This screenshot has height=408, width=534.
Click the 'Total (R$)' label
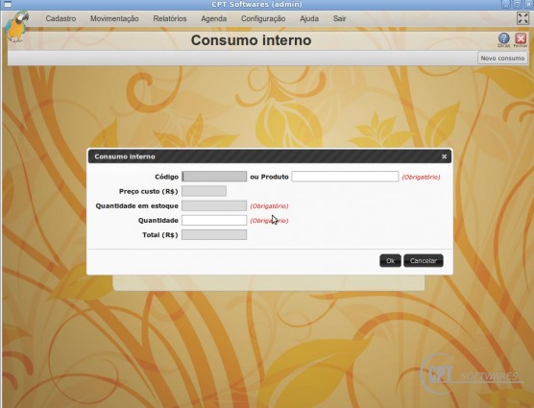[160, 235]
